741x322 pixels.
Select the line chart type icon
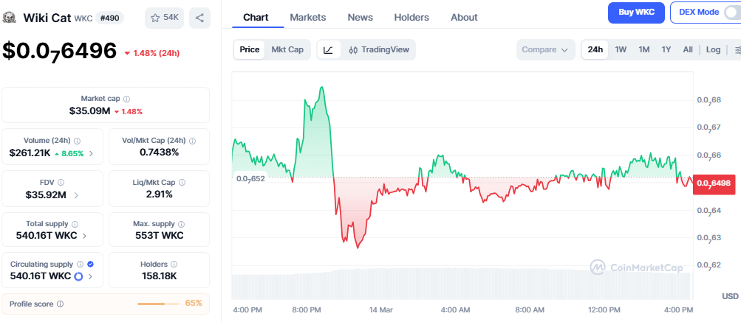click(x=328, y=50)
